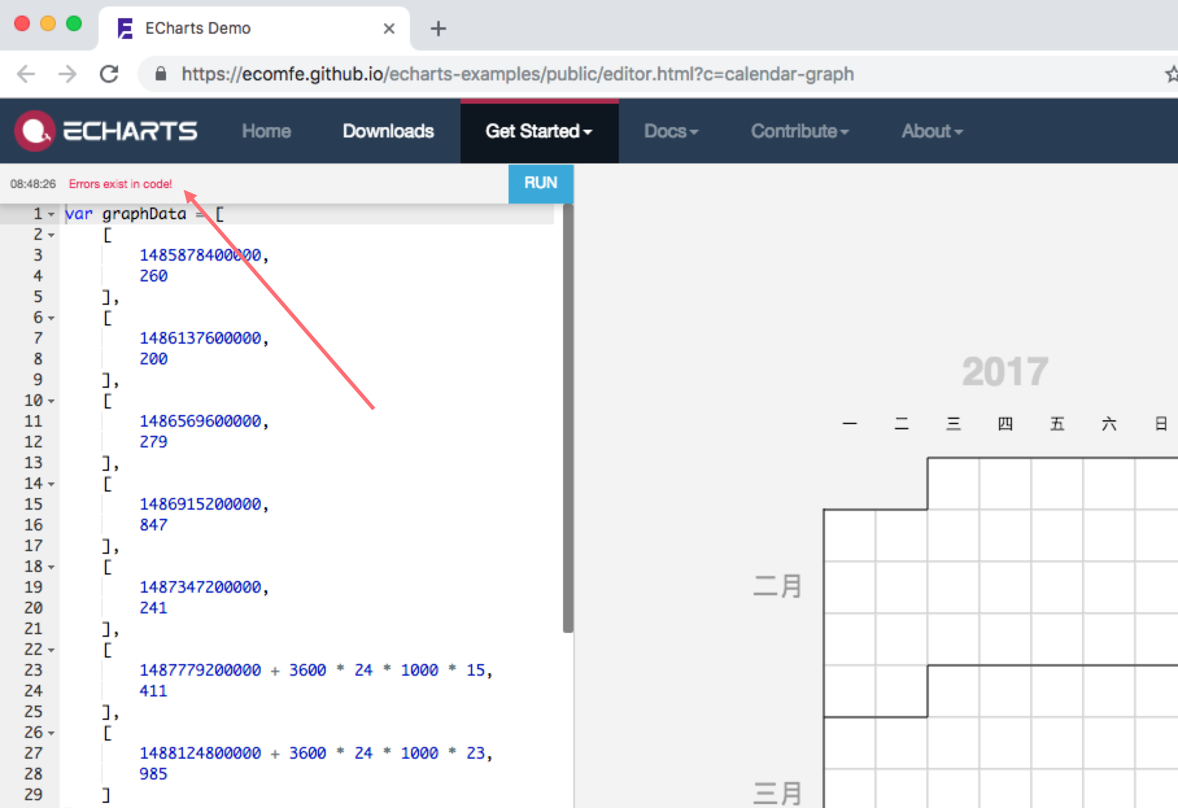
Task: Reload the current page
Action: pos(109,73)
